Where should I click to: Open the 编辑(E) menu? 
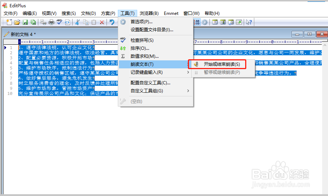tap(30, 13)
